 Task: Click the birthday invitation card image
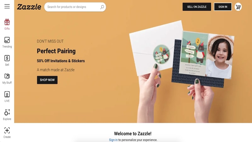206,55
